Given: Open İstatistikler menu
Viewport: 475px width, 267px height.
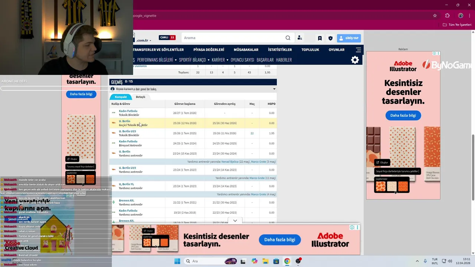Looking at the screenshot, I should point(280,50).
